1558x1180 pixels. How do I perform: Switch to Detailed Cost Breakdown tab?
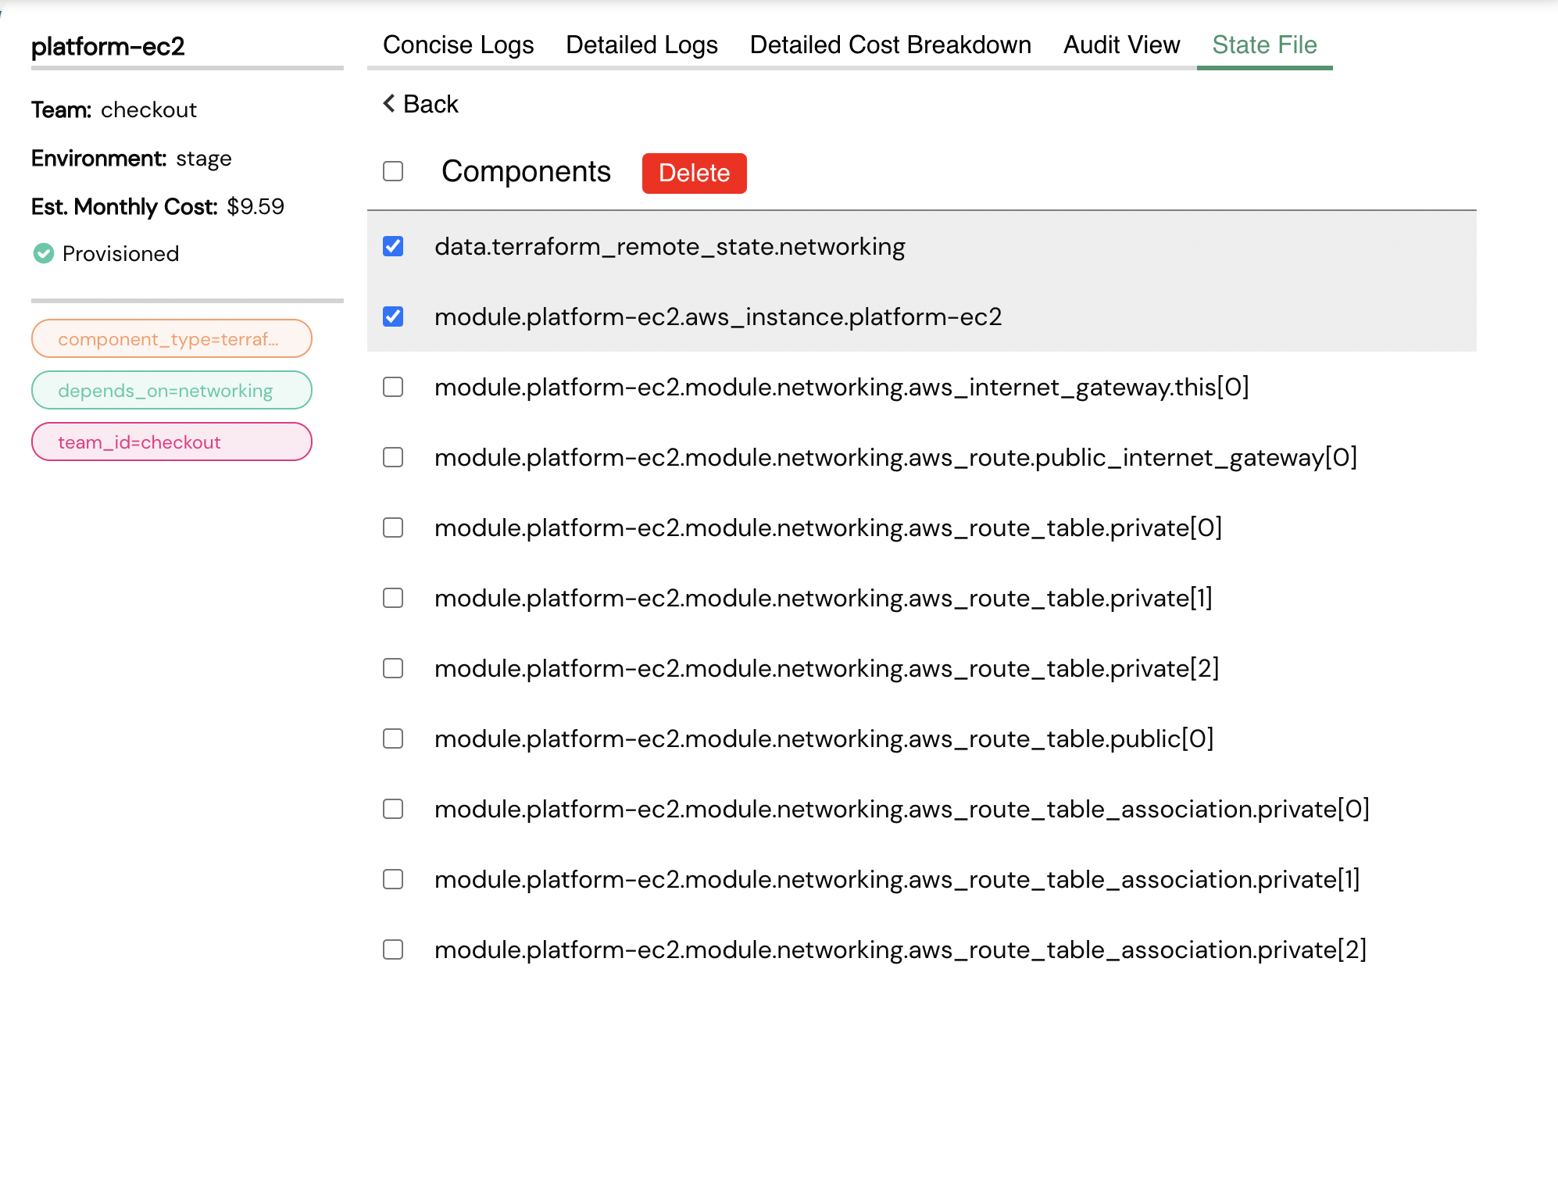(891, 45)
